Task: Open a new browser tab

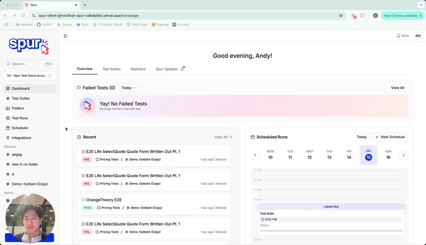Action: pos(85,5)
